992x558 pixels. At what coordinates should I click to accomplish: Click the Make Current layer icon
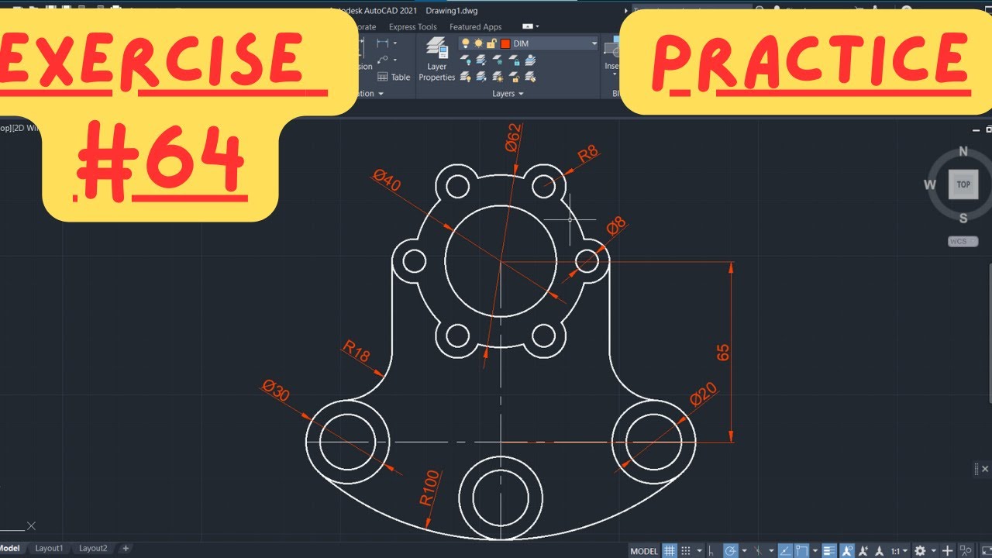pyautogui.click(x=530, y=60)
